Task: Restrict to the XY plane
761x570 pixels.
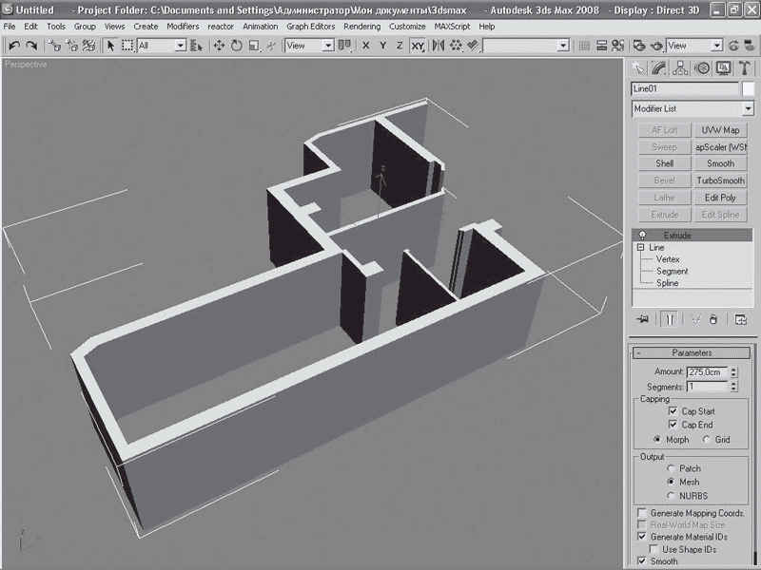Action: click(418, 46)
